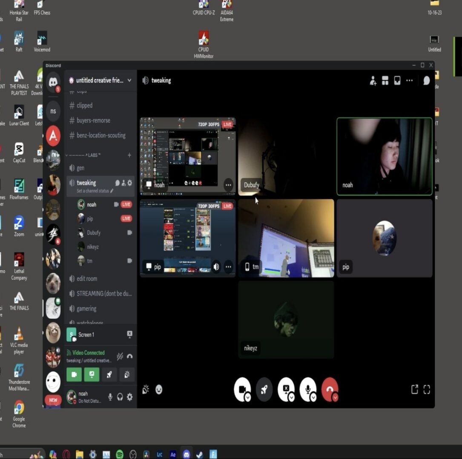The width and height of the screenshot is (462, 459).
Task: Open the Invite people icon in header
Action: (373, 81)
